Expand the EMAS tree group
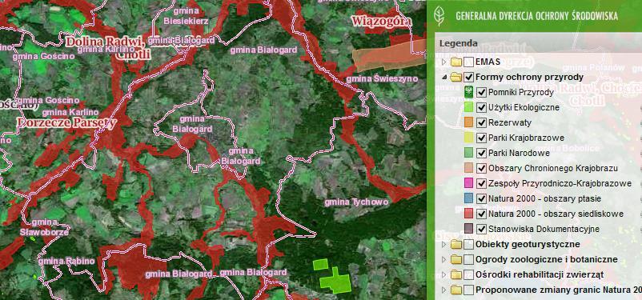This screenshot has height=300, width=642. click(x=444, y=62)
